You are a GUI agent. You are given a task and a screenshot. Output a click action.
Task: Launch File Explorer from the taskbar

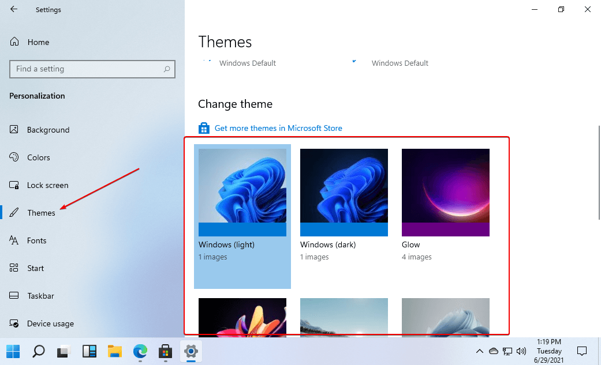click(115, 351)
